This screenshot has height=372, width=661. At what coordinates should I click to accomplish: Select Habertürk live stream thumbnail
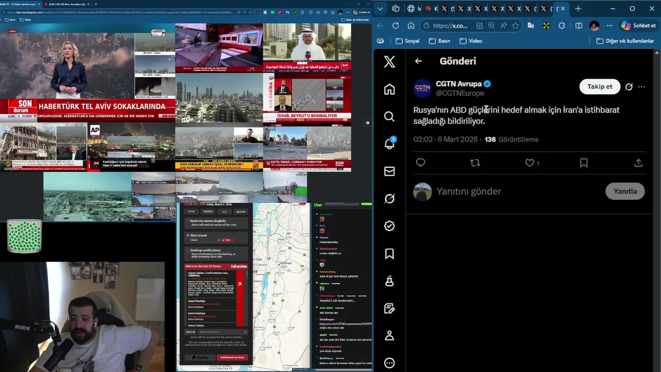tap(87, 74)
